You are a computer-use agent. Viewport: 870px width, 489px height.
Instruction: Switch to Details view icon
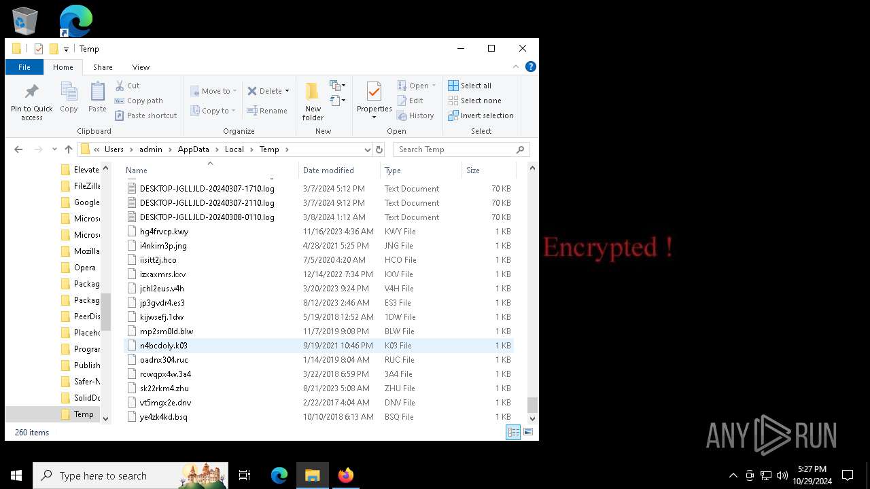click(x=514, y=432)
